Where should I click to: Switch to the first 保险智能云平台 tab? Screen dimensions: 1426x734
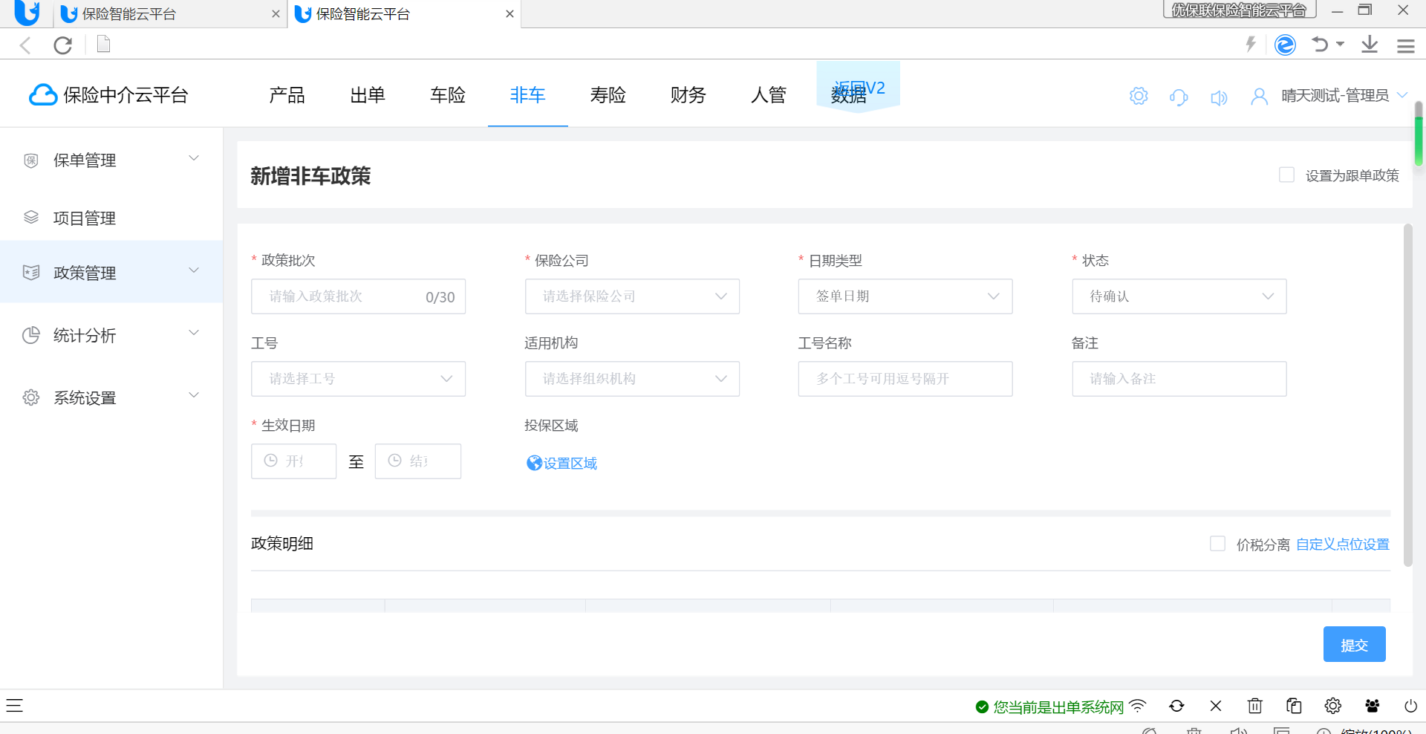pos(169,14)
